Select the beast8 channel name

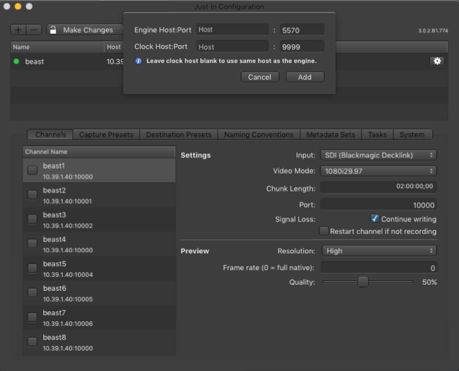pyautogui.click(x=54, y=337)
